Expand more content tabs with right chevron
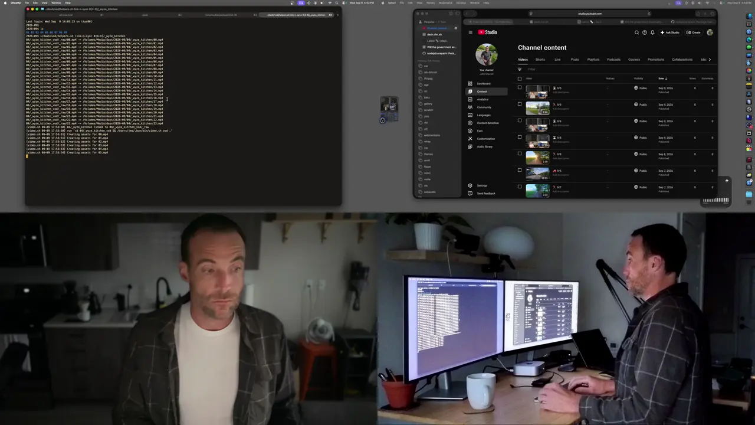This screenshot has height=425, width=755. tap(710, 60)
